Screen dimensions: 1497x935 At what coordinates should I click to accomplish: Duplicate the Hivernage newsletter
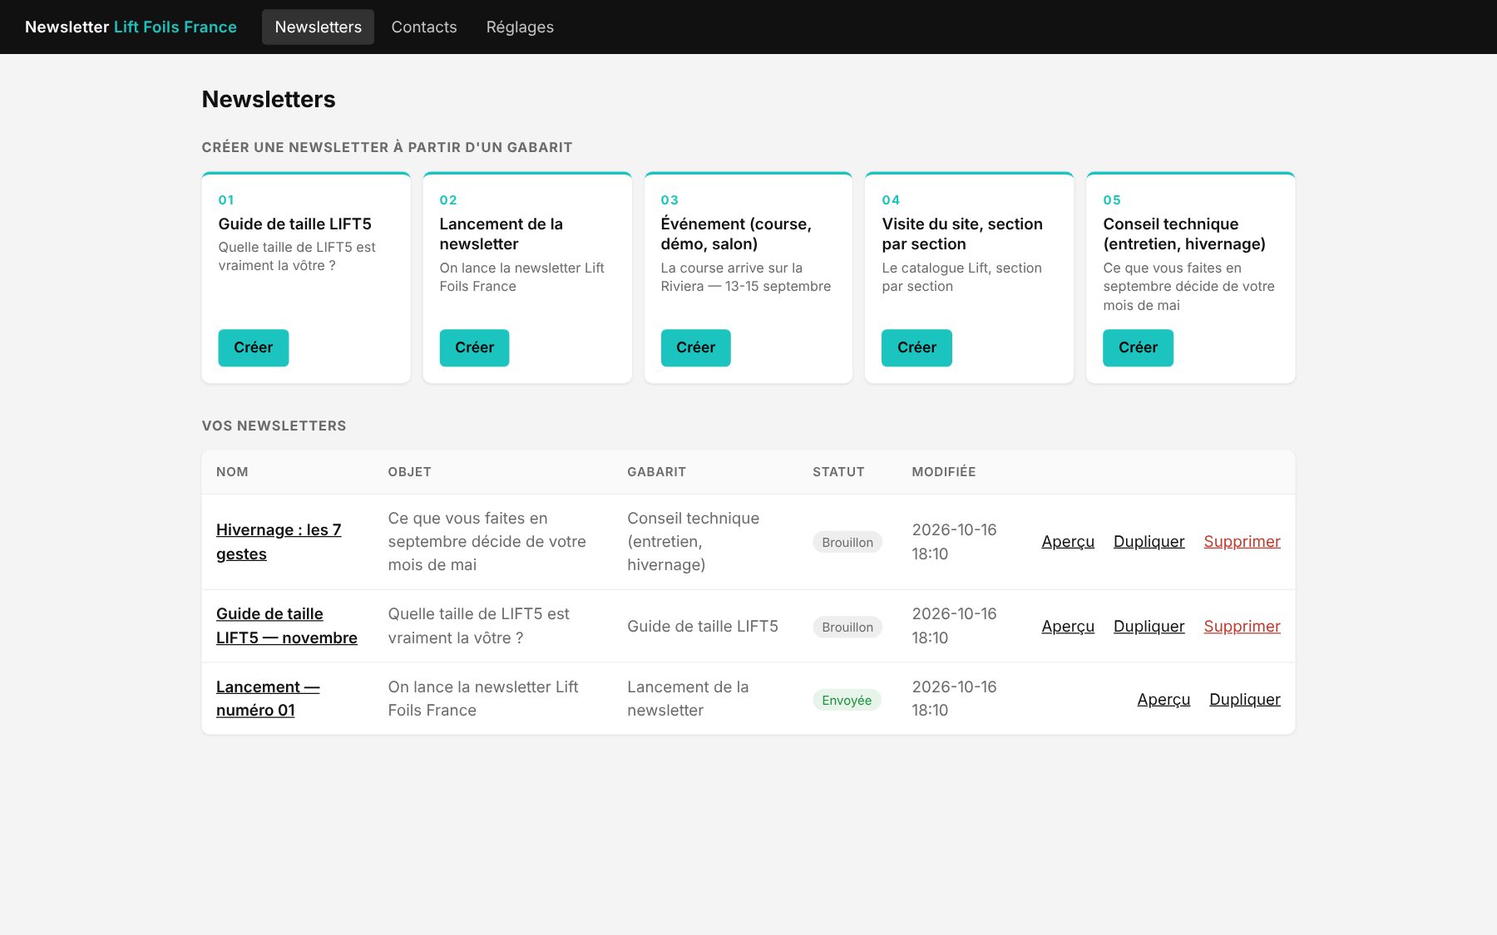1149,541
